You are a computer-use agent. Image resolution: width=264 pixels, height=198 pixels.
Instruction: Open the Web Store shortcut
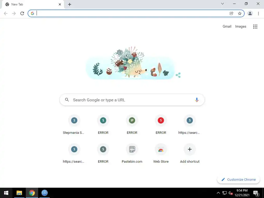pyautogui.click(x=161, y=153)
